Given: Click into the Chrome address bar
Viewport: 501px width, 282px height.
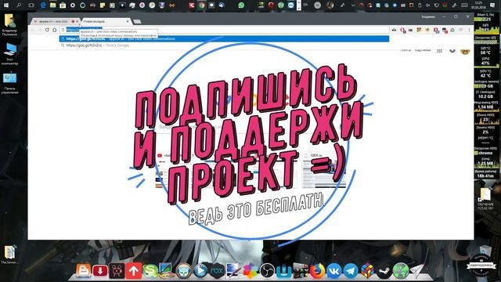Looking at the screenshot, I should click(x=224, y=30).
